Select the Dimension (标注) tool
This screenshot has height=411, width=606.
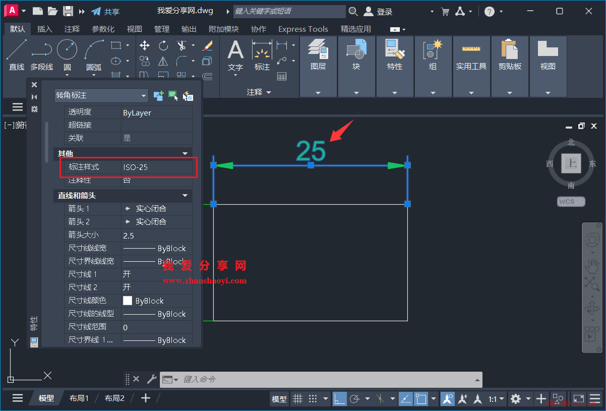click(x=262, y=55)
